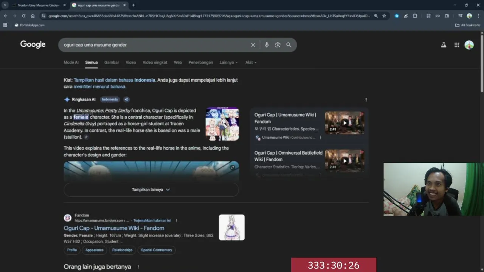Open the PortableApps.com bookmark
The height and width of the screenshot is (272, 484).
click(29, 25)
